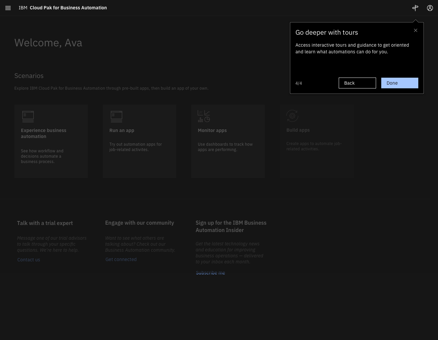The image size is (438, 340).
Task: Click the Build apps gear icon
Action: (292, 116)
